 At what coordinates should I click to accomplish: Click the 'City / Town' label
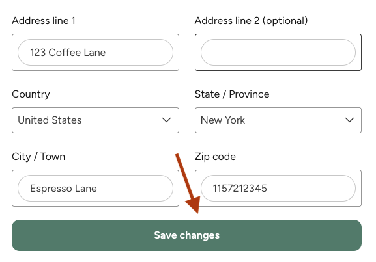(38, 157)
